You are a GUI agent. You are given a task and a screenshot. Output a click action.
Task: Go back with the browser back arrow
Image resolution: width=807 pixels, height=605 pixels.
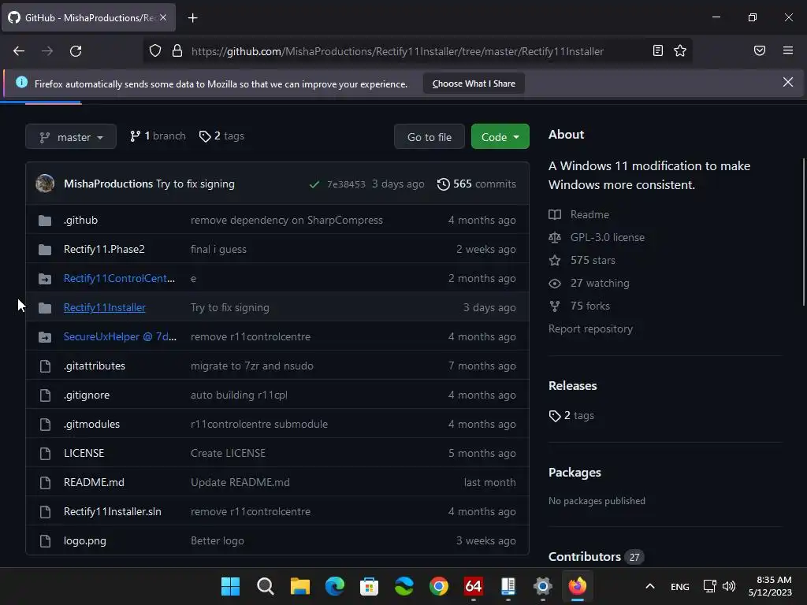(19, 51)
